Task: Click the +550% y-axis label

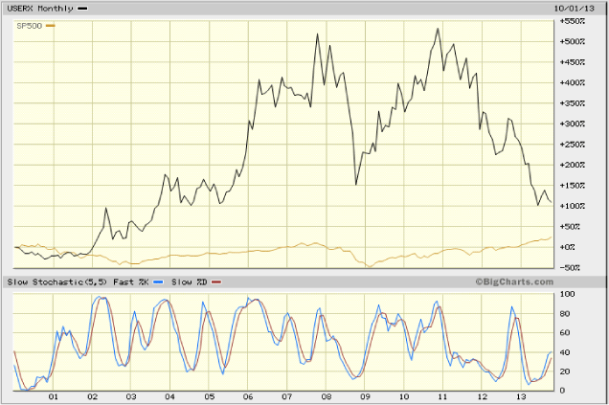Action: coord(573,20)
